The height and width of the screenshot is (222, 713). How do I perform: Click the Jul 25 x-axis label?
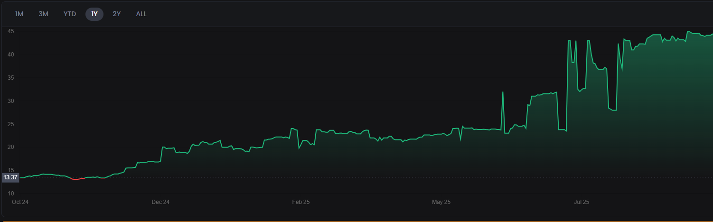582,202
